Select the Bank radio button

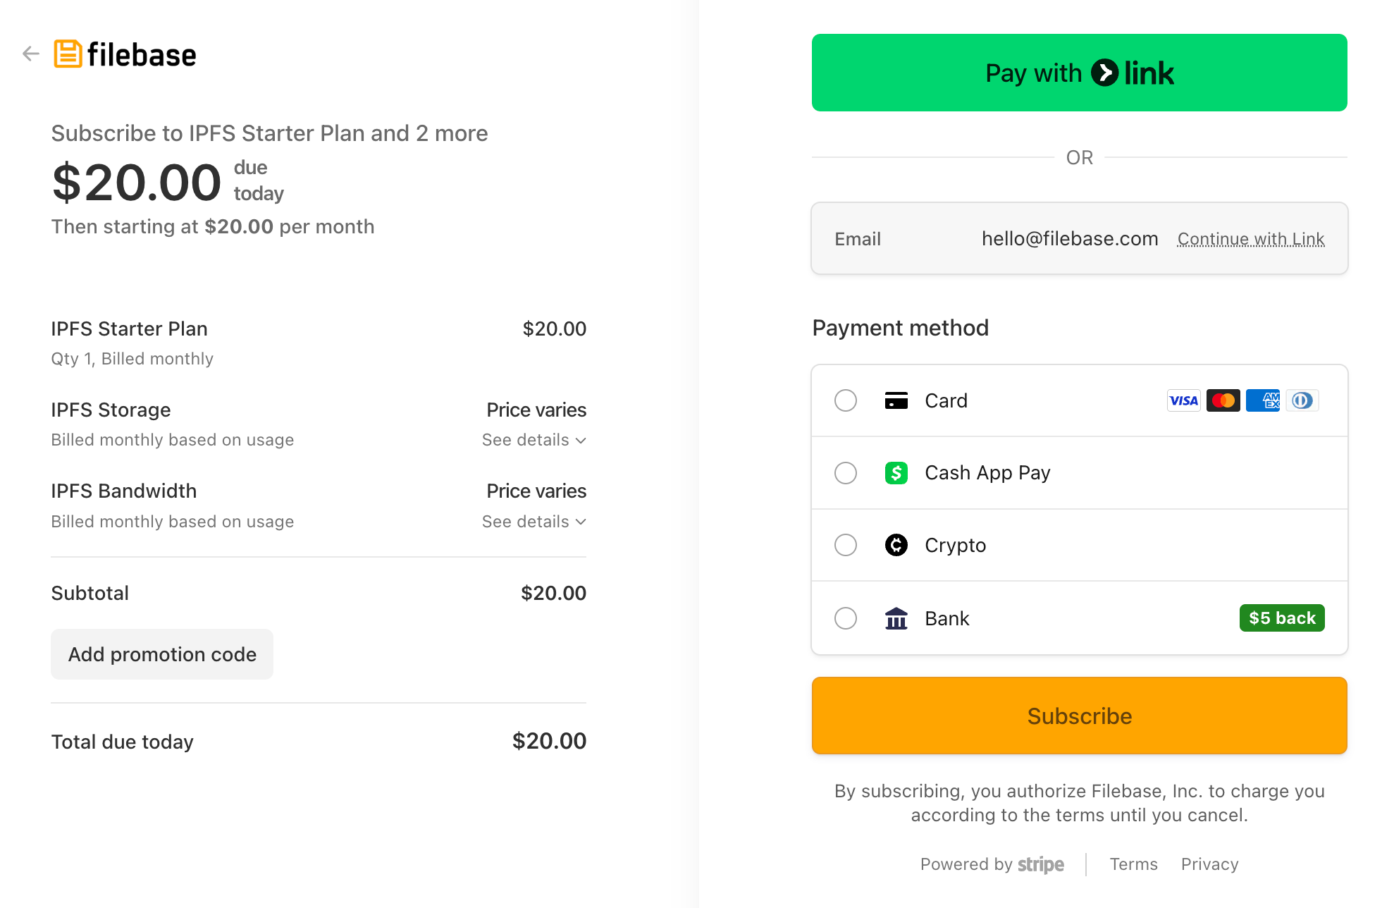click(x=845, y=618)
